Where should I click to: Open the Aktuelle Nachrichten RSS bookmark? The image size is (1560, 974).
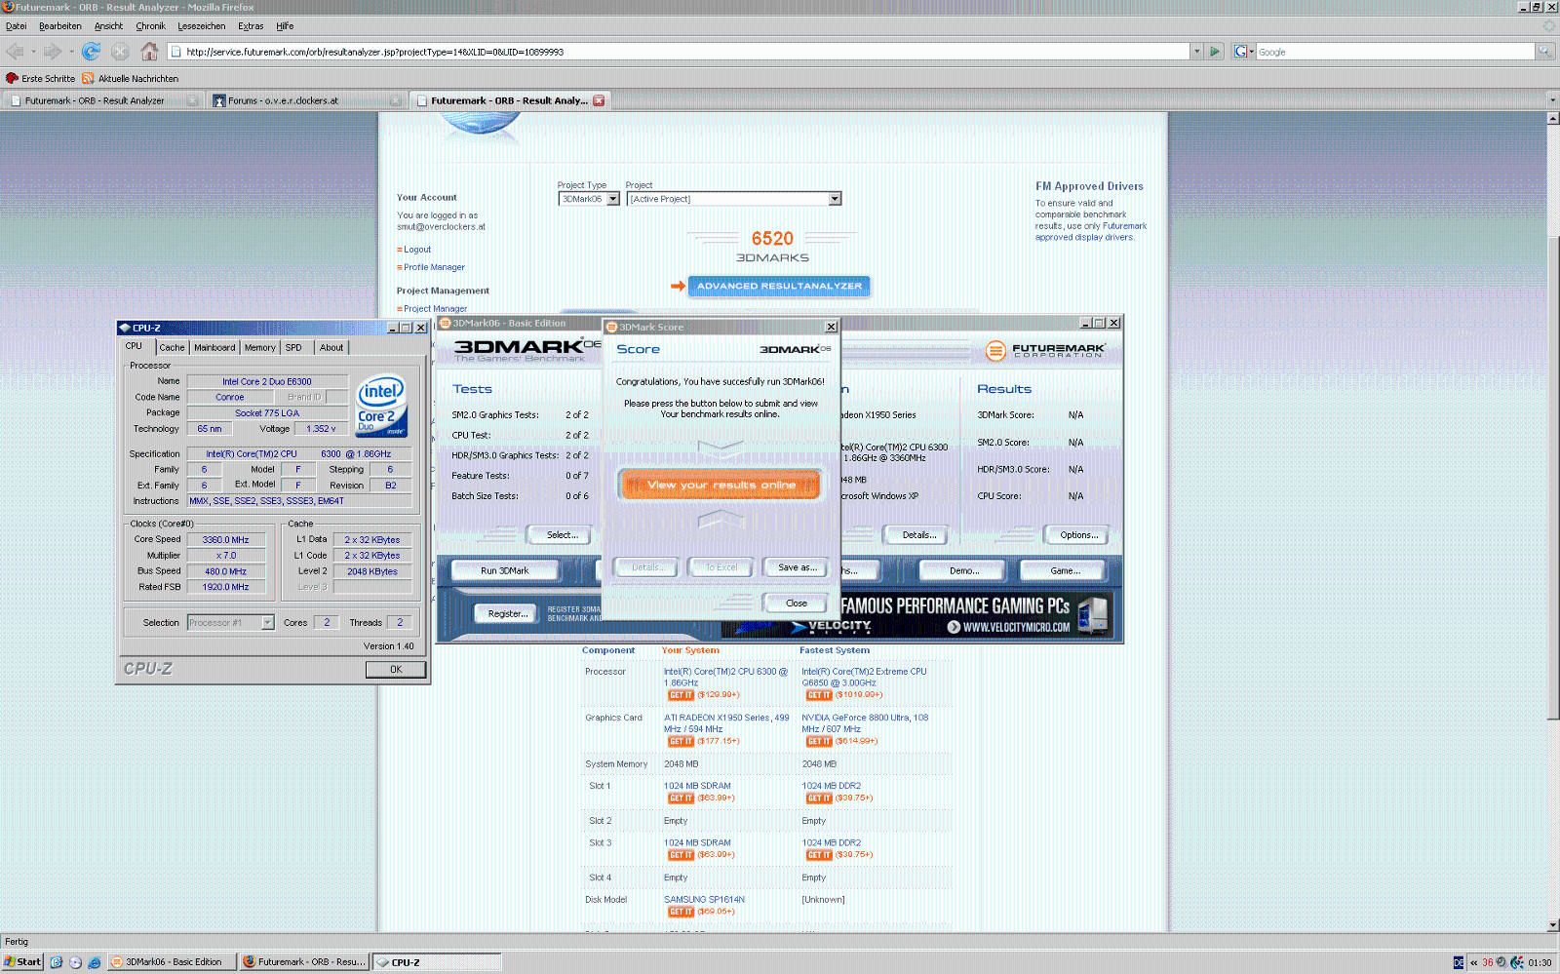coord(130,78)
